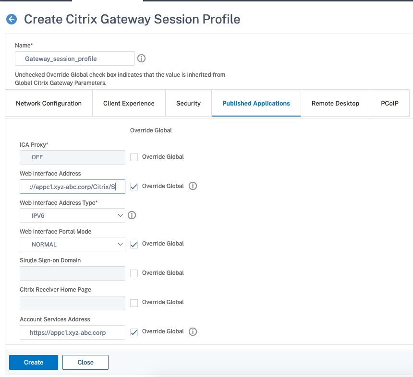The width and height of the screenshot is (413, 377).
Task: Click the Create button
Action: click(x=34, y=362)
